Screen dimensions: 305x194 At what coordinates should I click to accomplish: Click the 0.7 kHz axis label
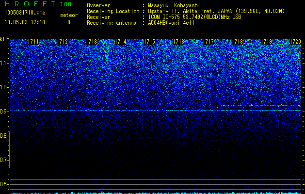(4, 160)
